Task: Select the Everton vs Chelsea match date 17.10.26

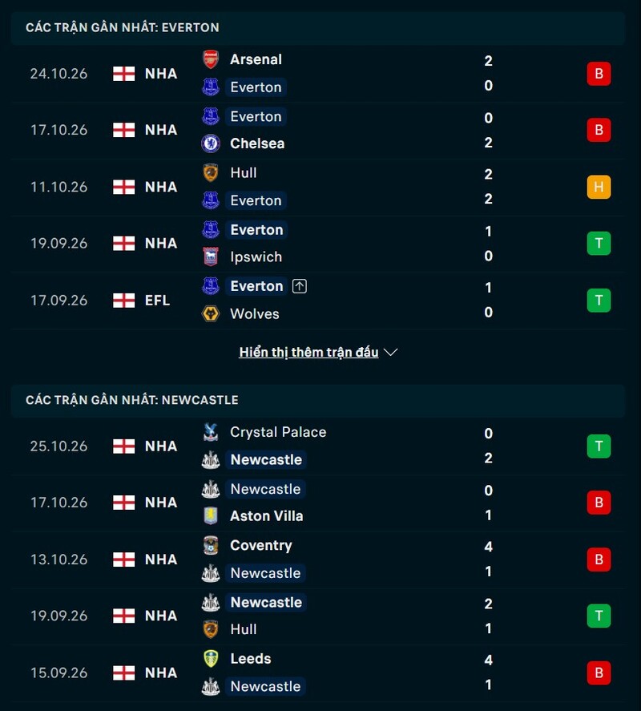Action: pyautogui.click(x=59, y=130)
